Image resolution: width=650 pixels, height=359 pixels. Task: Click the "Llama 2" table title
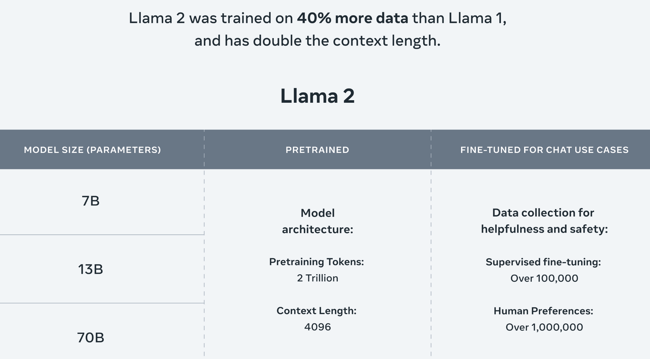tap(317, 96)
